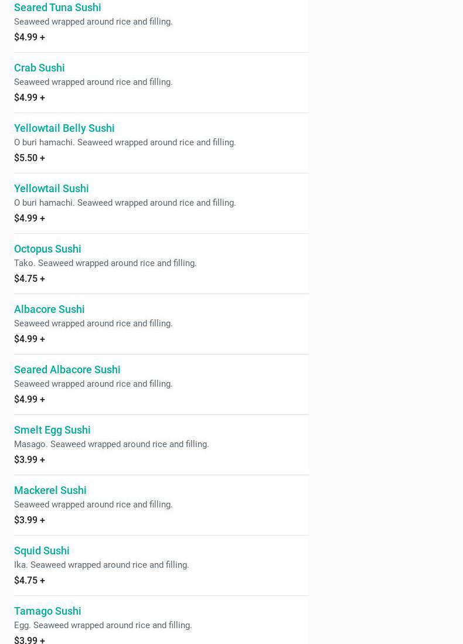Select the Albacore Sushi heading
The width and height of the screenshot is (463, 644).
49,309
